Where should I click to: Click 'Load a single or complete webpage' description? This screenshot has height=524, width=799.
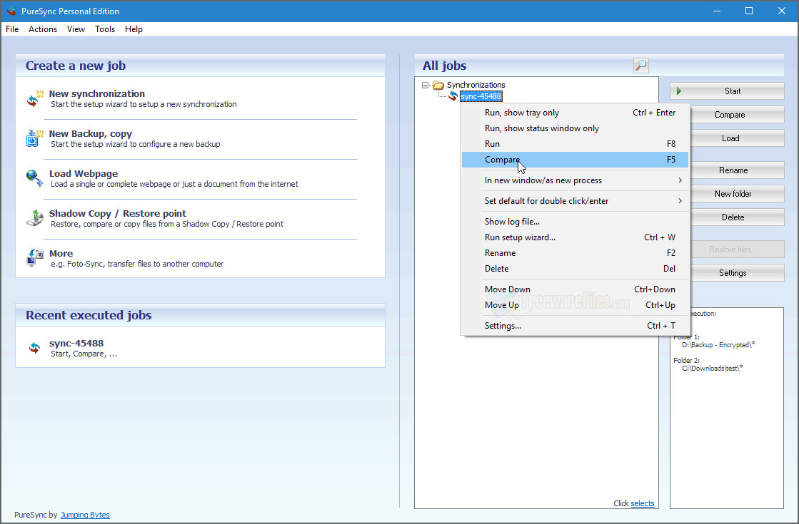[174, 184]
